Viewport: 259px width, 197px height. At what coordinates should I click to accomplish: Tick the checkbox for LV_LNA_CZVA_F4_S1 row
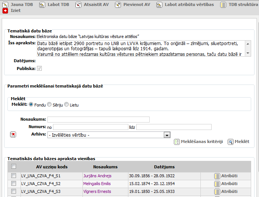14,176
